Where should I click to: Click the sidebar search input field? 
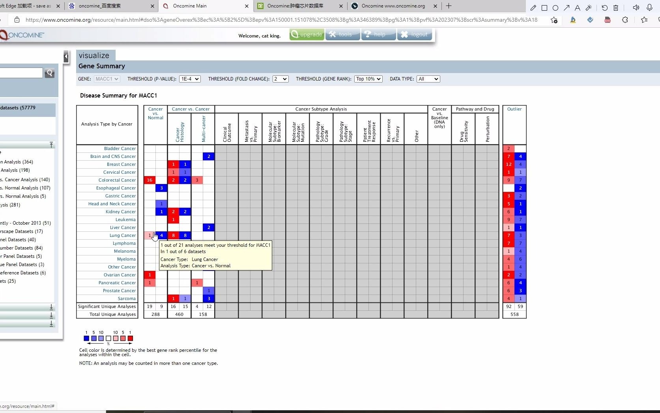click(21, 73)
